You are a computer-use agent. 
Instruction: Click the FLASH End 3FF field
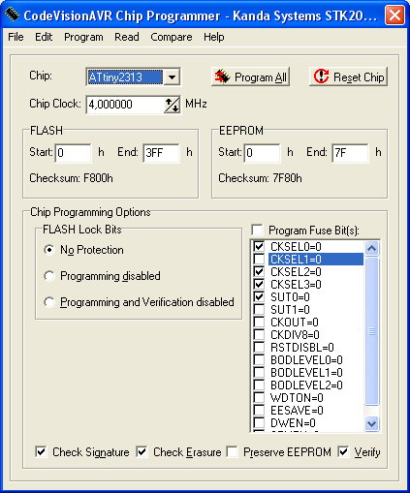[x=161, y=152]
